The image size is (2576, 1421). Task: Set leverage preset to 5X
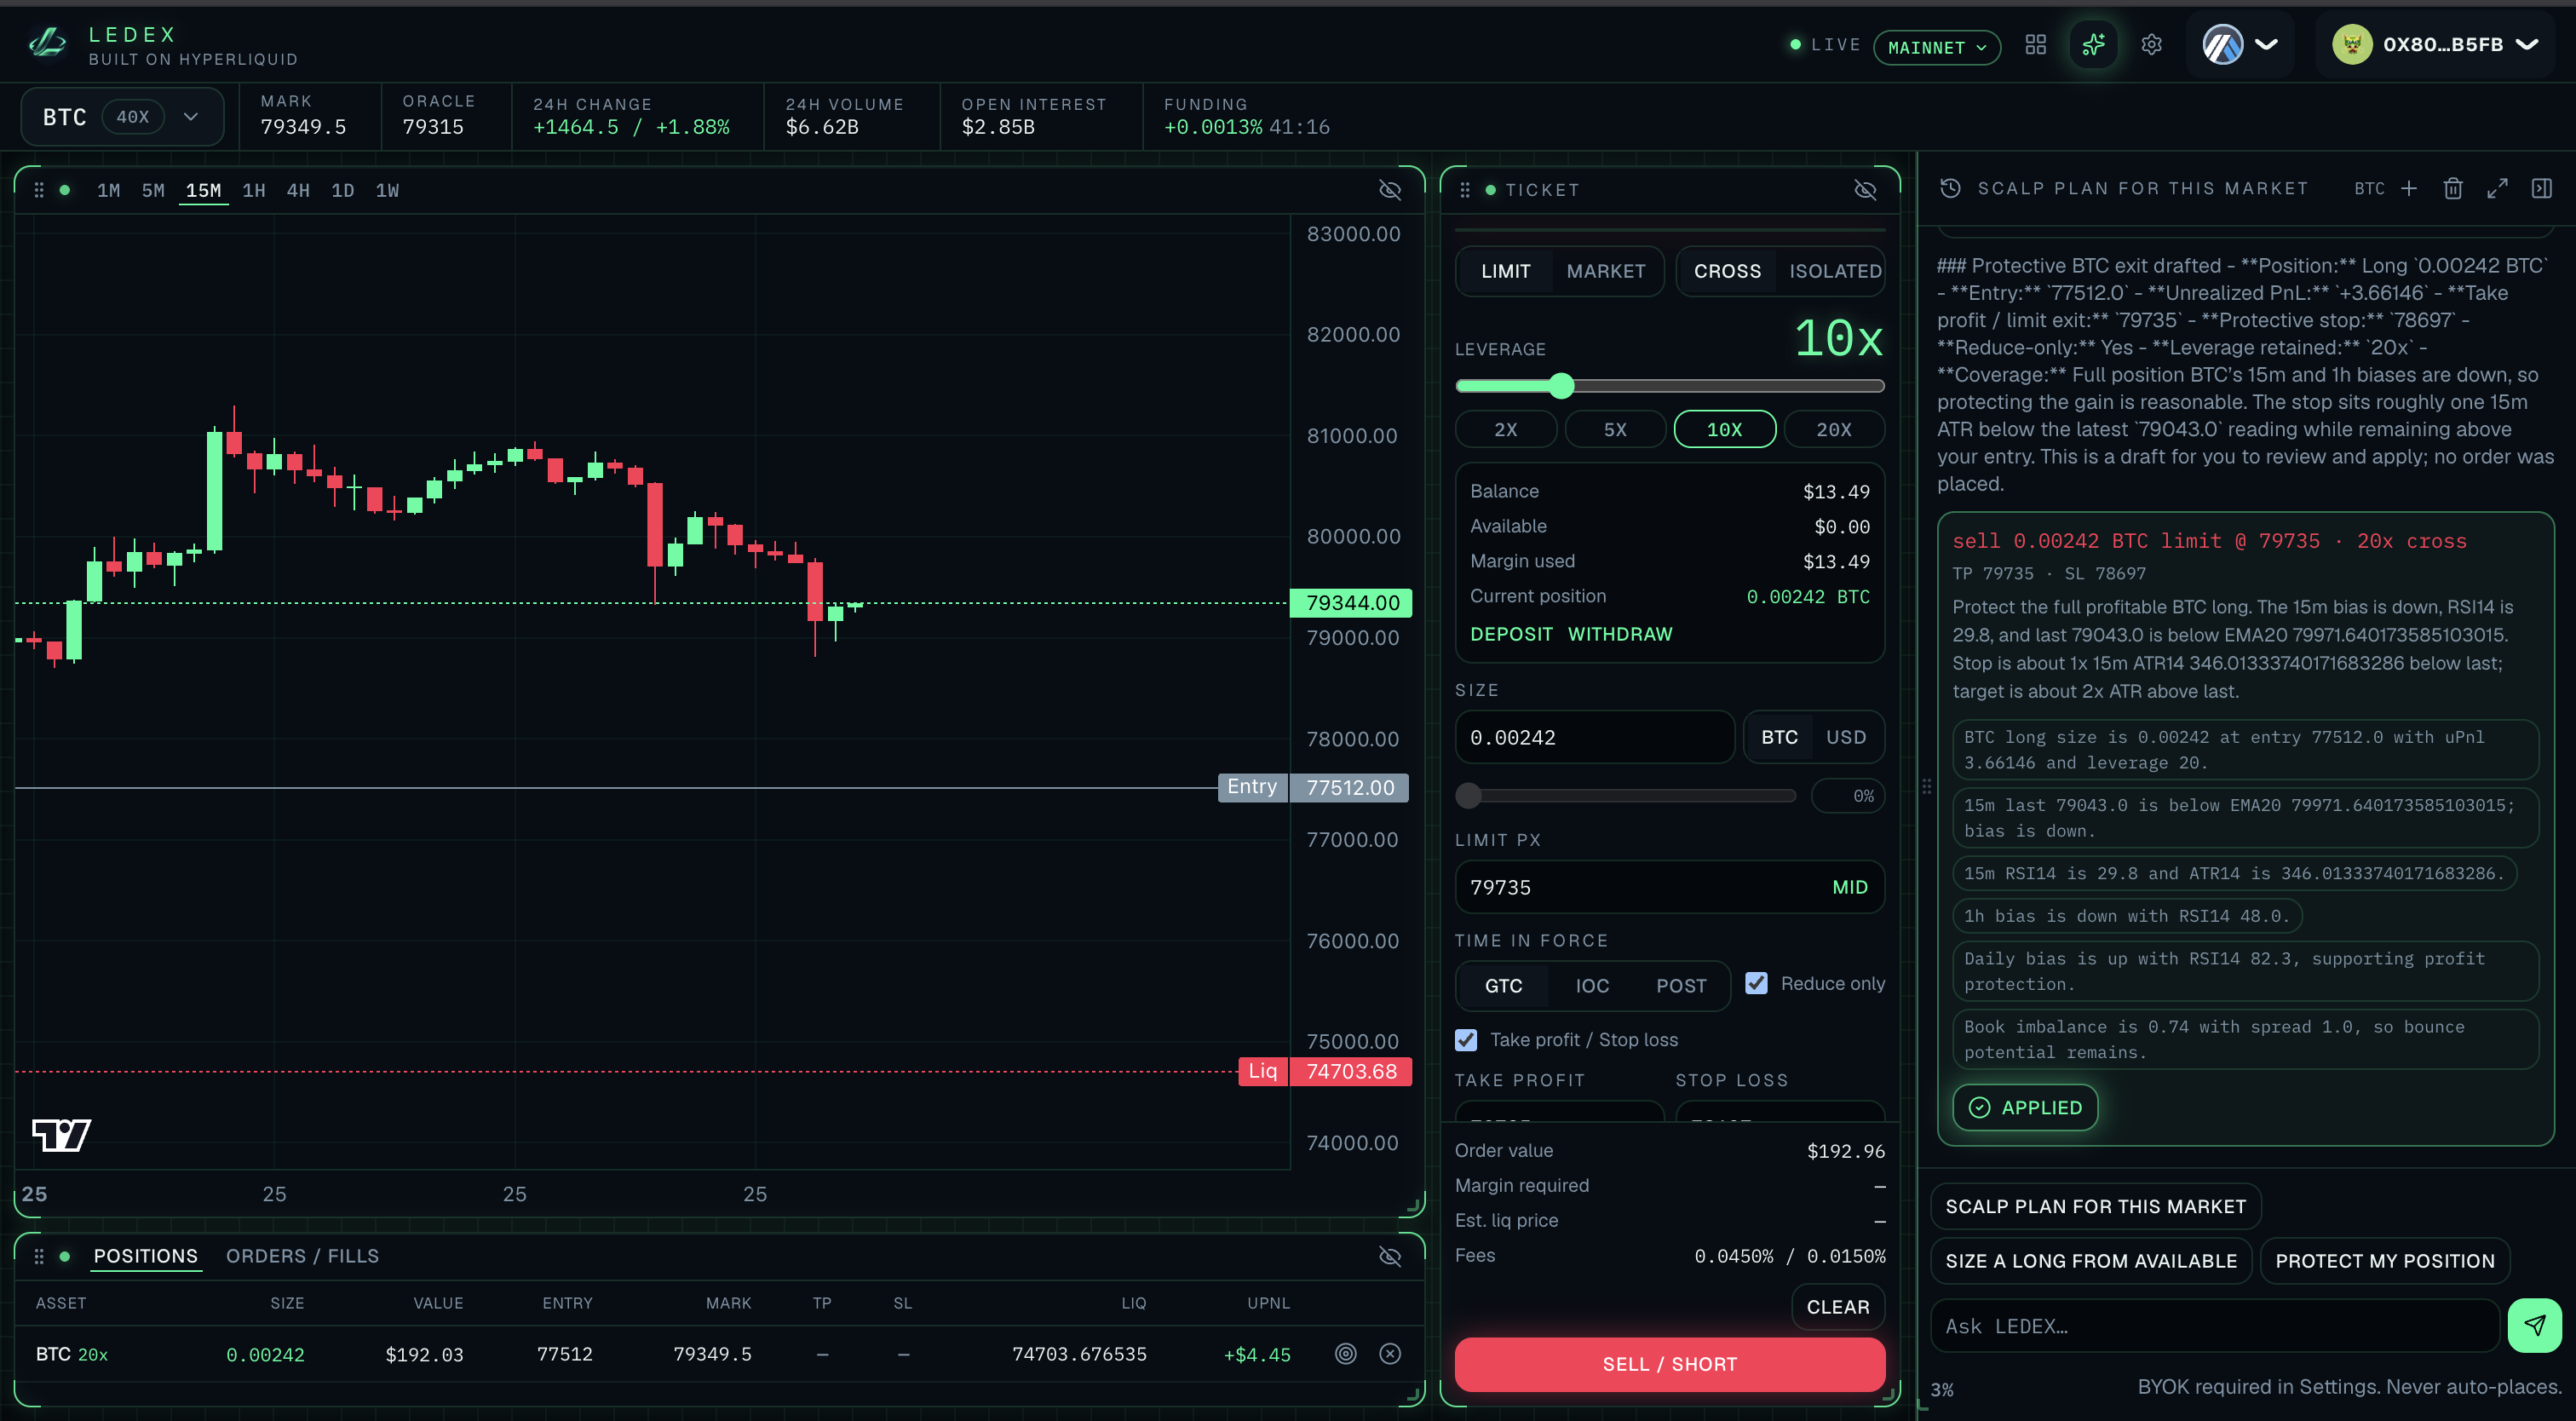[x=1615, y=429]
